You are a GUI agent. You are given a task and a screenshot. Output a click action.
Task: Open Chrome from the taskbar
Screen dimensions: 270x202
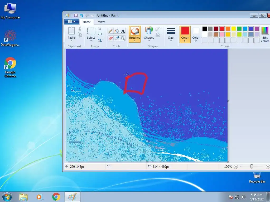tap(56, 197)
